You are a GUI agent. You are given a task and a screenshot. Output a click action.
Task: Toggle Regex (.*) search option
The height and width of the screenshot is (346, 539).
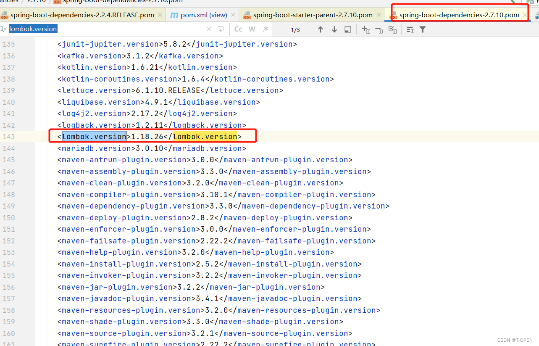tap(265, 29)
